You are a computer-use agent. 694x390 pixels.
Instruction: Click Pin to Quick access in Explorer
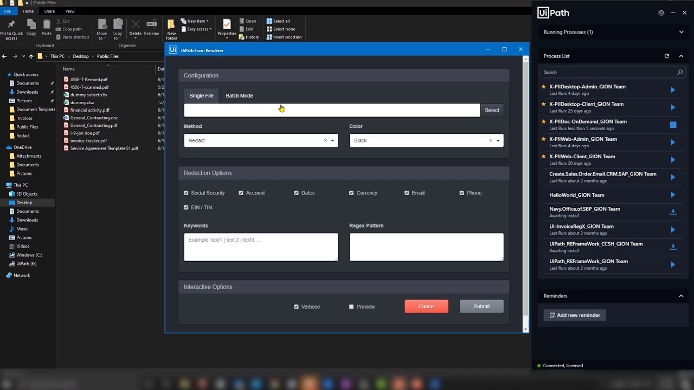pos(11,30)
